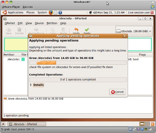Click the pending operation arrow icon
Viewport: 156px width, 133px height.
click(x=5, y=98)
